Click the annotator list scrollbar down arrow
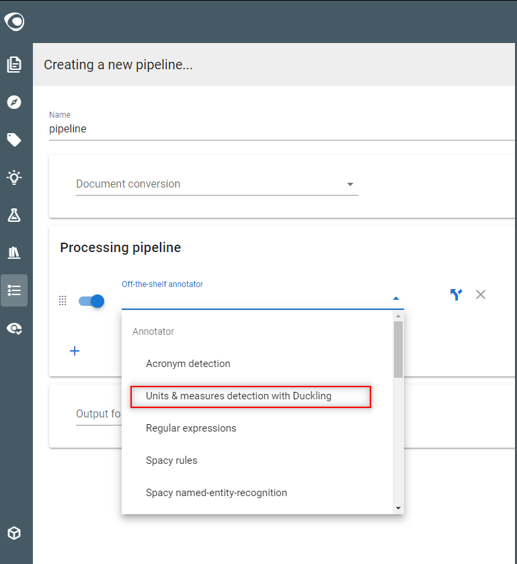The image size is (517, 564). (398, 508)
